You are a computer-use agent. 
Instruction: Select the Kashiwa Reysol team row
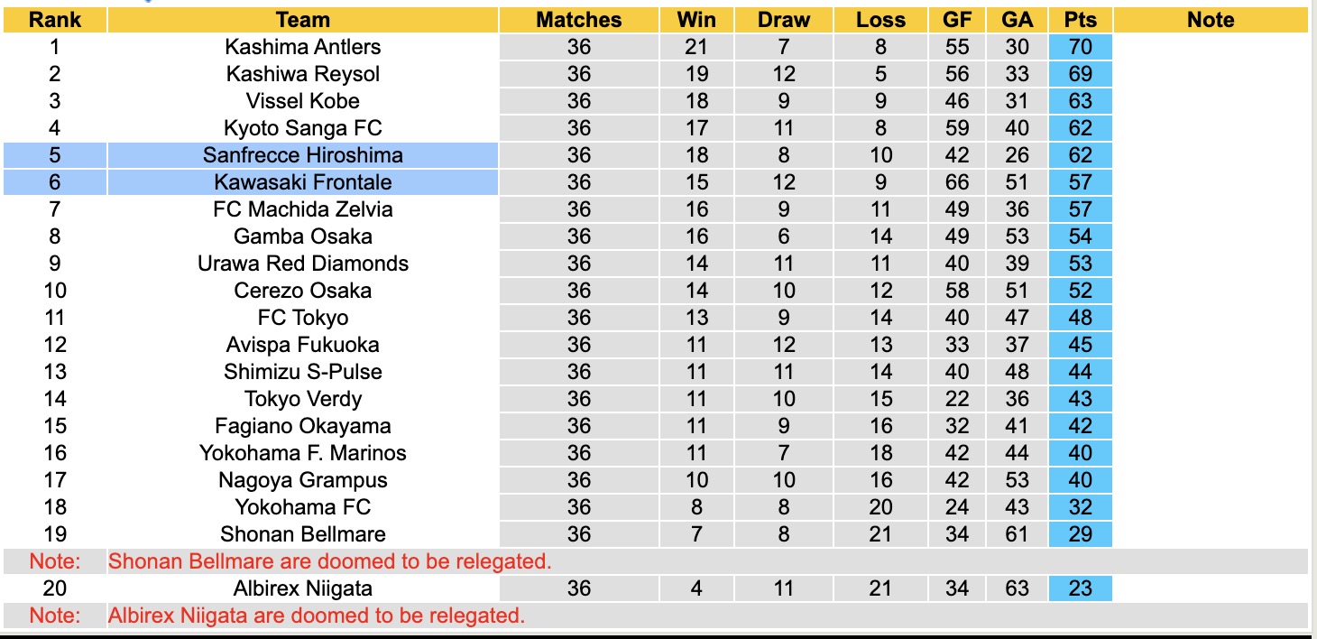pyautogui.click(x=303, y=74)
